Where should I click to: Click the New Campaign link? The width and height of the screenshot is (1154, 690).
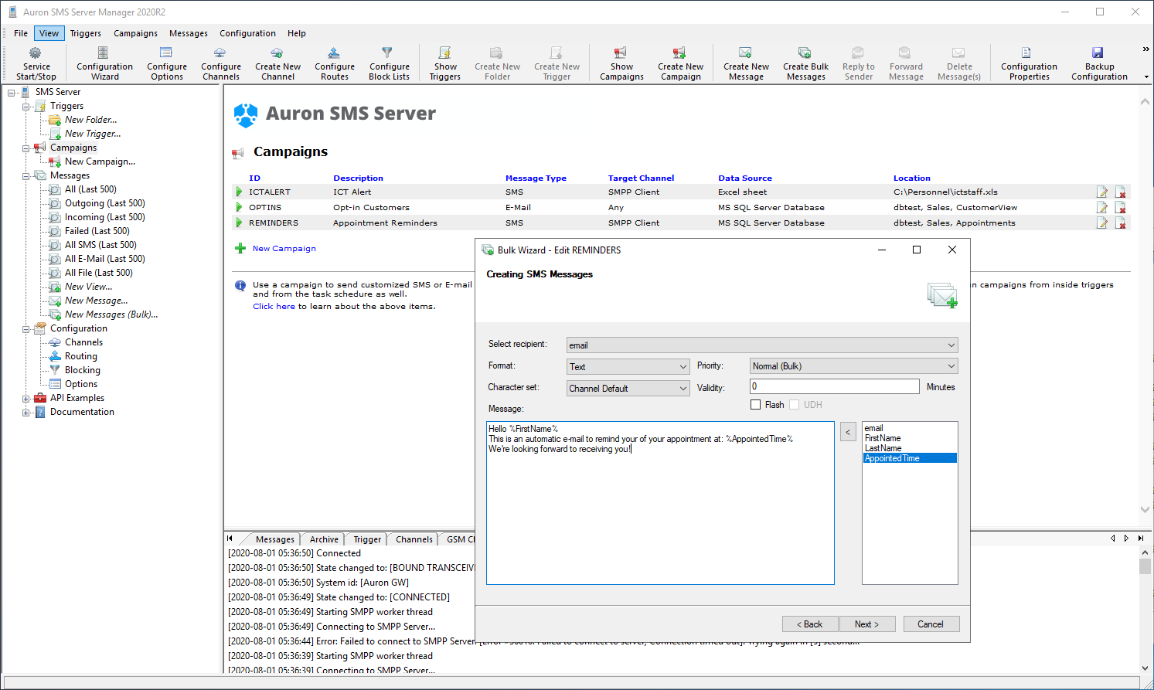(x=284, y=249)
